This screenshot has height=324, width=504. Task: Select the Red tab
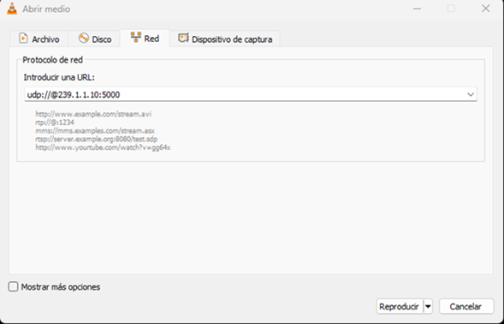click(145, 39)
